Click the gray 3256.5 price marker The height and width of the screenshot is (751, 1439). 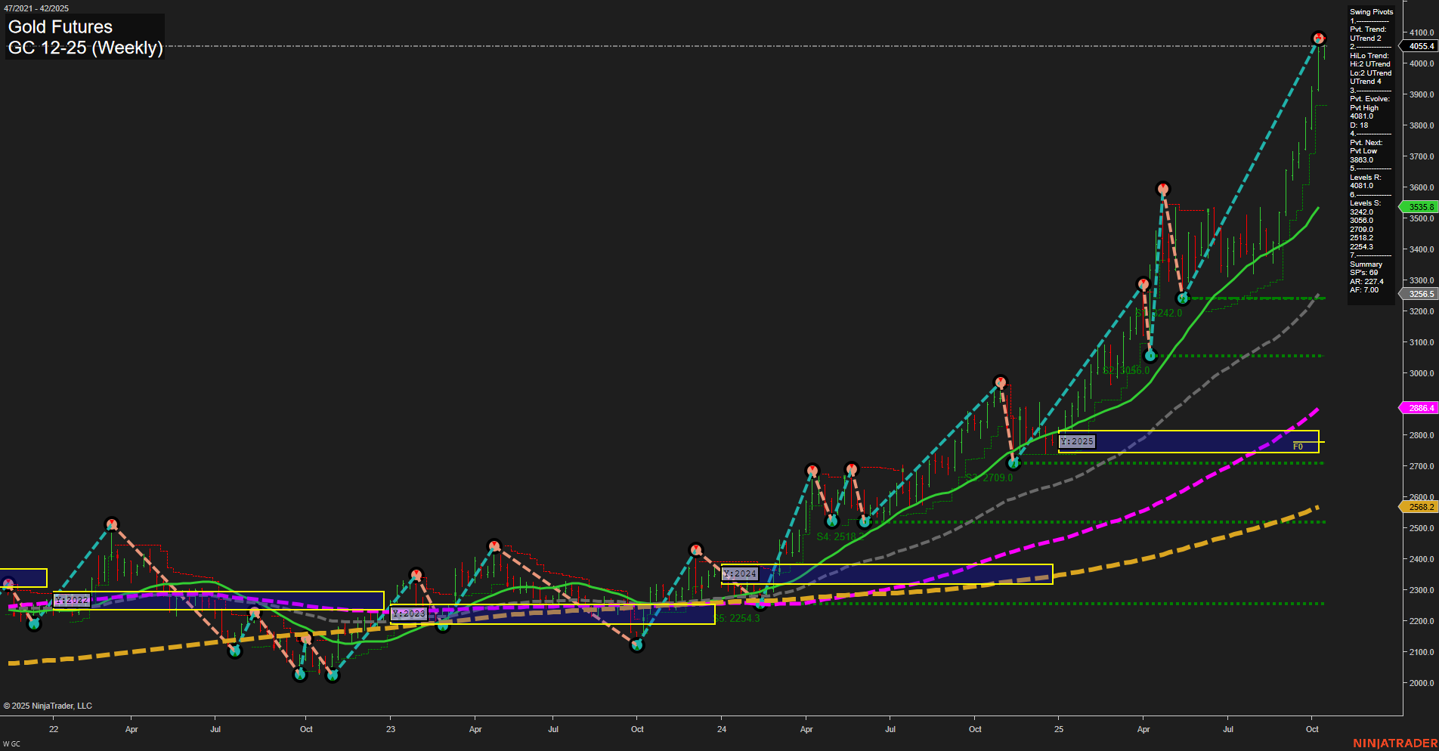1419,294
